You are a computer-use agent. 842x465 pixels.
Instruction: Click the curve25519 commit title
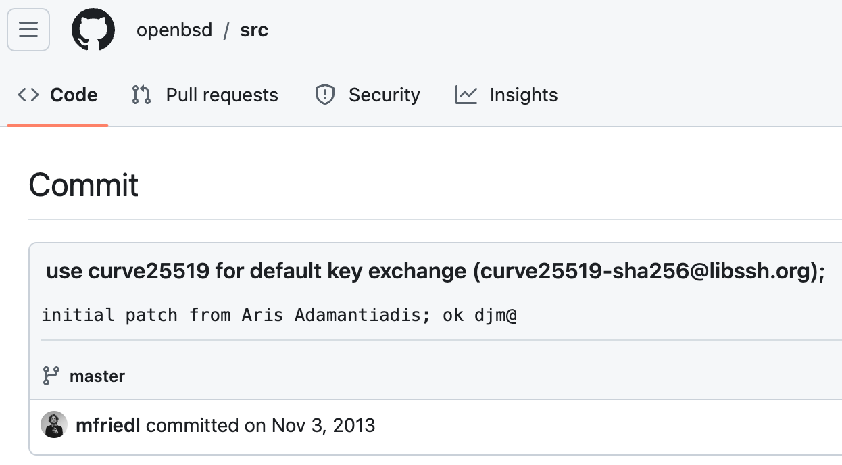click(x=436, y=271)
